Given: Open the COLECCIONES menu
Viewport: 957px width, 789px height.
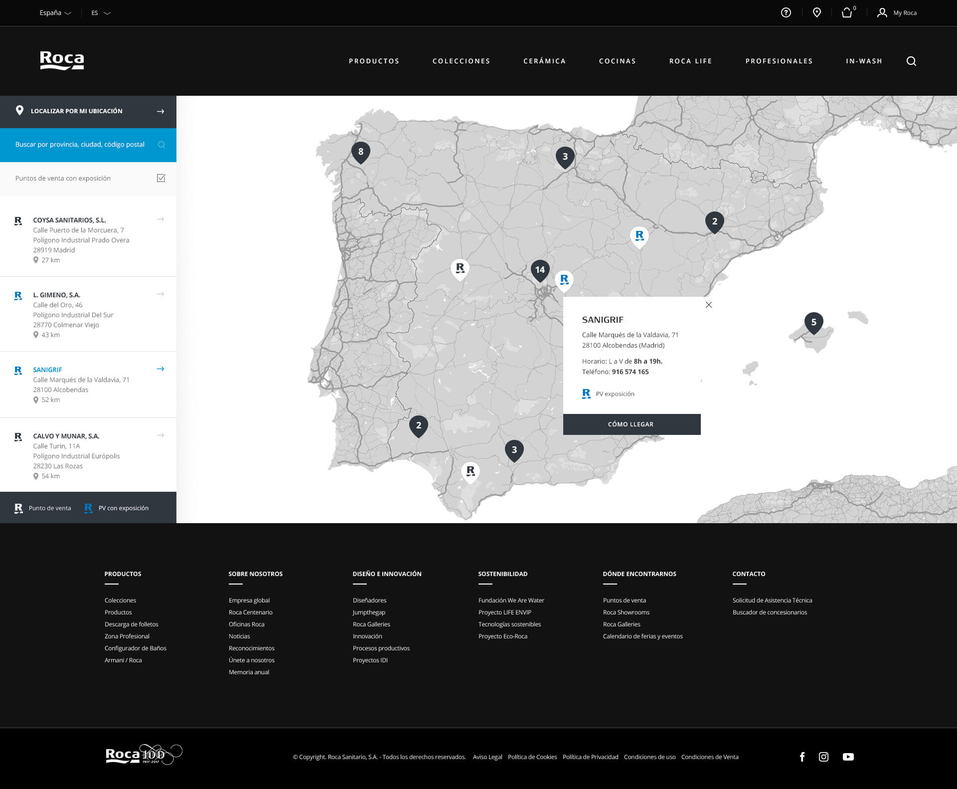Looking at the screenshot, I should coord(461,61).
